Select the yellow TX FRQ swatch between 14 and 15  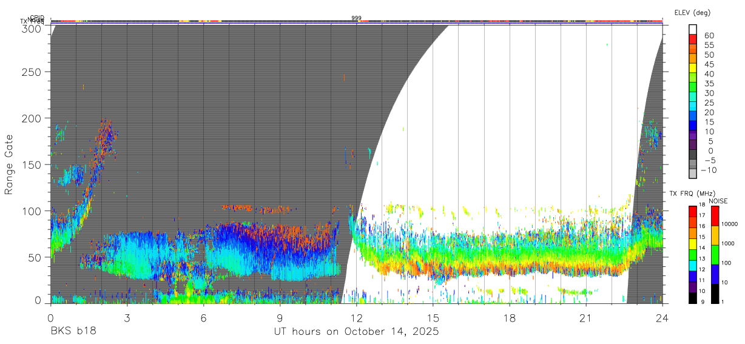[x=692, y=244]
